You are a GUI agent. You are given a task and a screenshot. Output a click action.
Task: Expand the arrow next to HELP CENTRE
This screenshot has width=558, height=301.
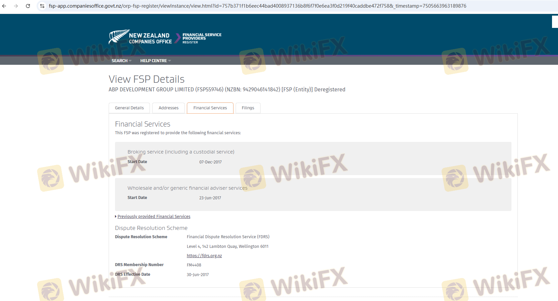pos(169,61)
